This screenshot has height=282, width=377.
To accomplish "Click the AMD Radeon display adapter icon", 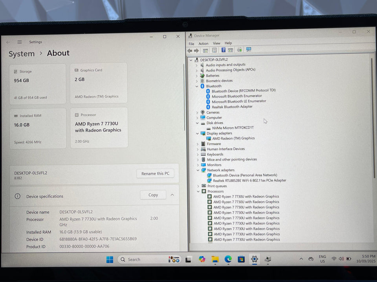I will [209, 138].
